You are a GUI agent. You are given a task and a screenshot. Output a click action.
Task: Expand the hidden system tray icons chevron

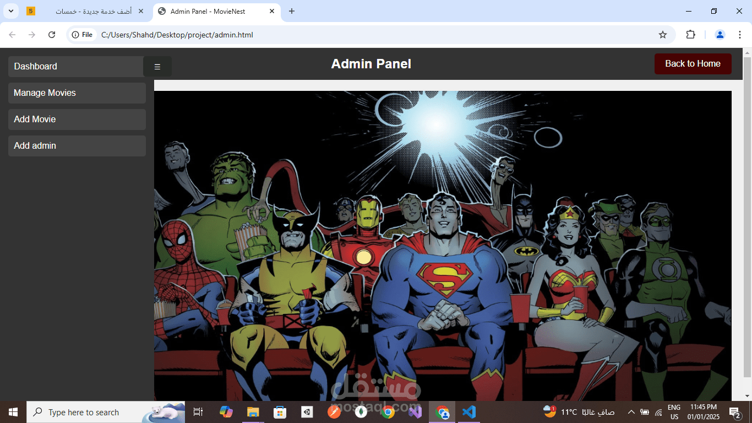tap(631, 412)
